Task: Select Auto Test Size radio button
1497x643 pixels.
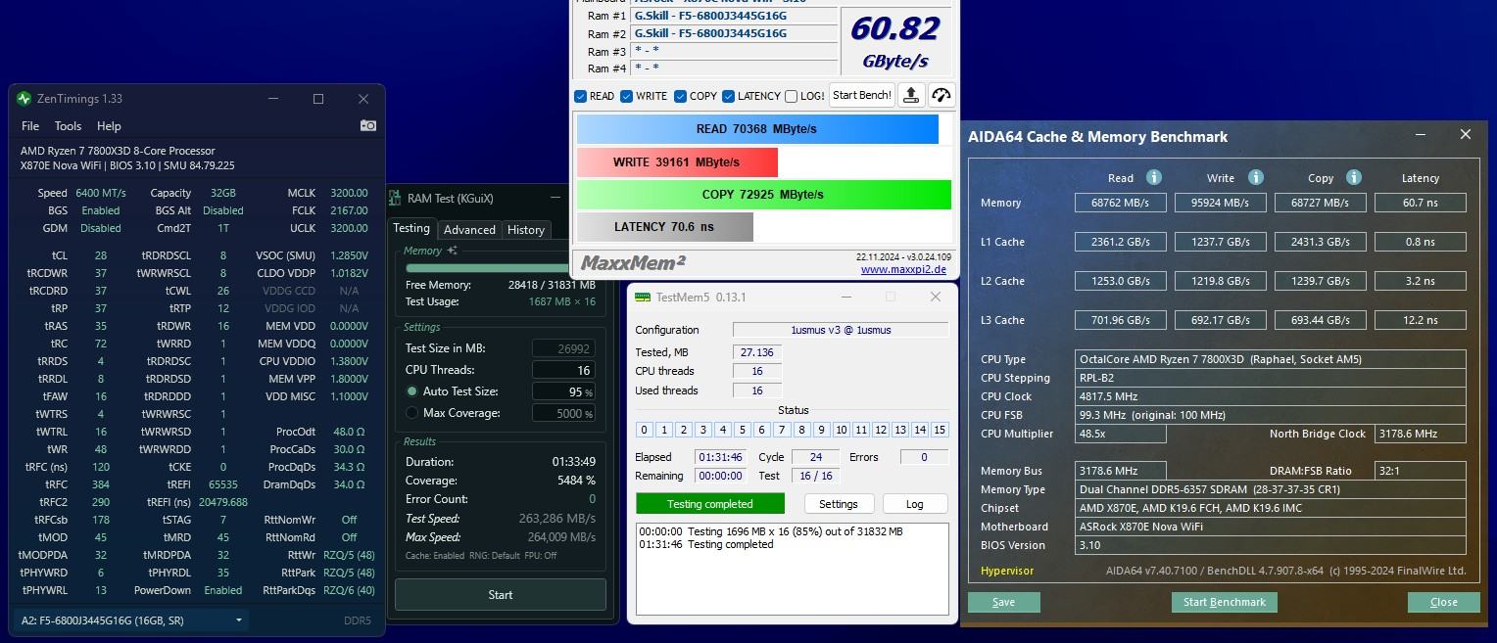Action: point(412,391)
